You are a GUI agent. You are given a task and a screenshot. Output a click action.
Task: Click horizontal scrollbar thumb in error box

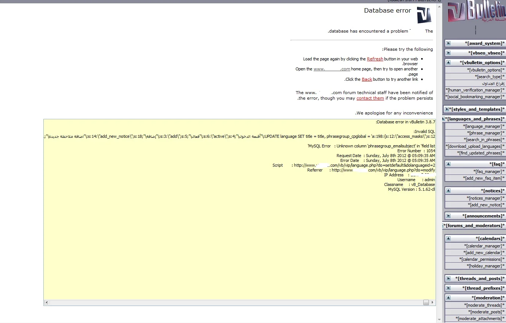tap(426, 303)
